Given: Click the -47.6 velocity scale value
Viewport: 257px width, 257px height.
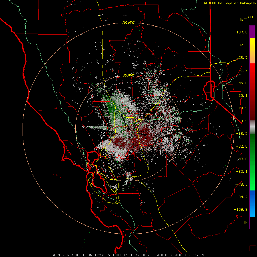Looking at the screenshot, I should point(242,159).
